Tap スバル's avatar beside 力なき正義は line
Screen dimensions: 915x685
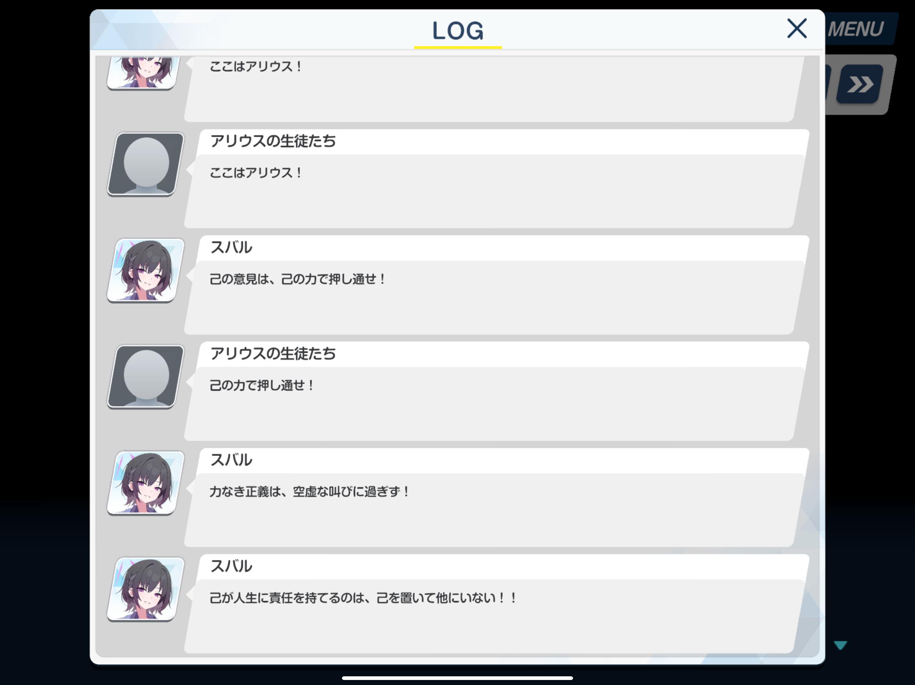[146, 483]
